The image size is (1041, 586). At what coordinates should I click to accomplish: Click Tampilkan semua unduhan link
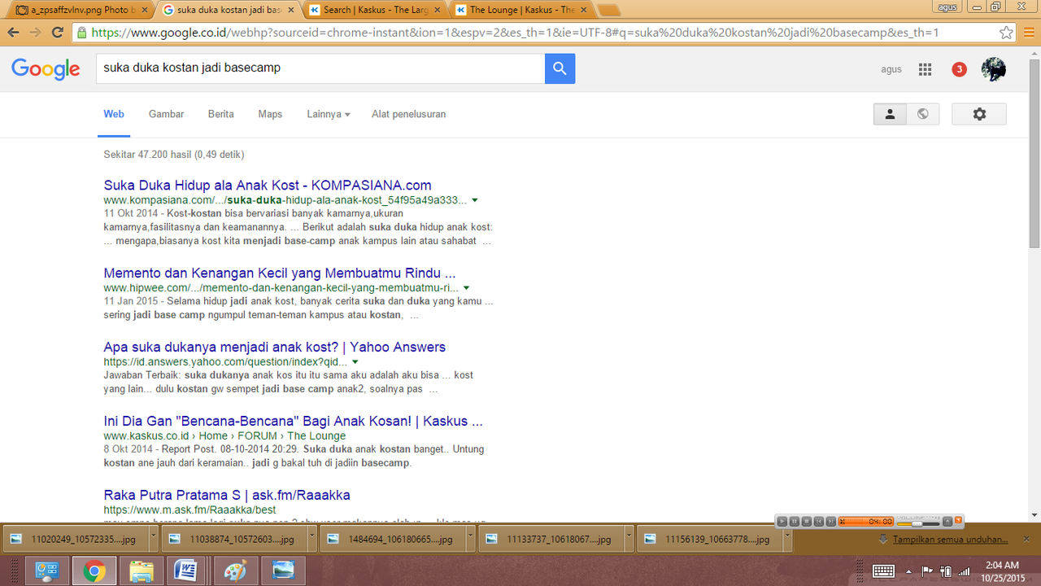(x=951, y=539)
